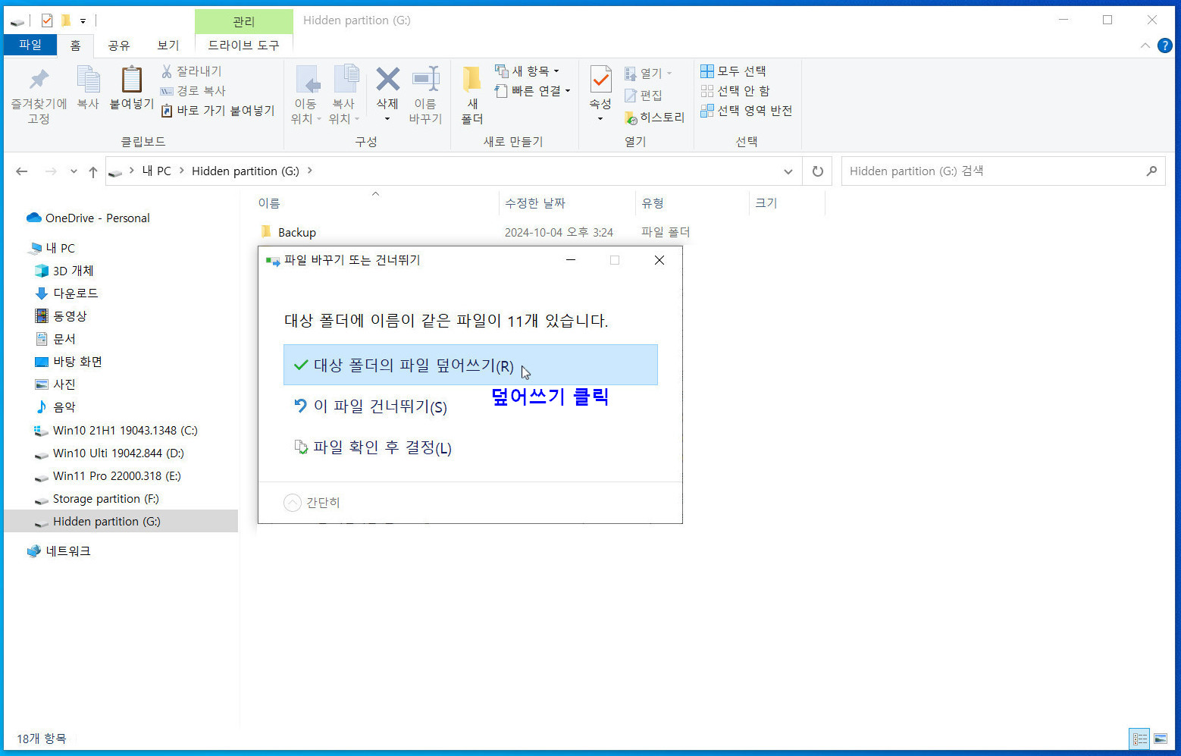The image size is (1181, 756).
Task: Select the Drive Tools (드라이브 도구) tab
Action: point(243,45)
